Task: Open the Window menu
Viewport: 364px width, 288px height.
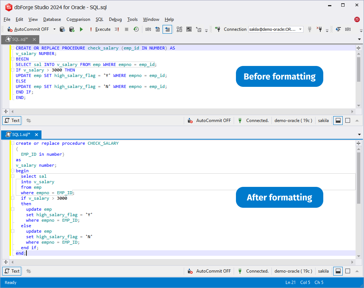Action: (151, 19)
